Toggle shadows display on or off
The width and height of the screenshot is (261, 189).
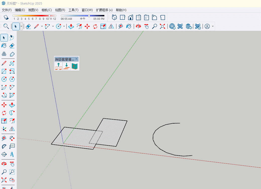tap(6, 17)
